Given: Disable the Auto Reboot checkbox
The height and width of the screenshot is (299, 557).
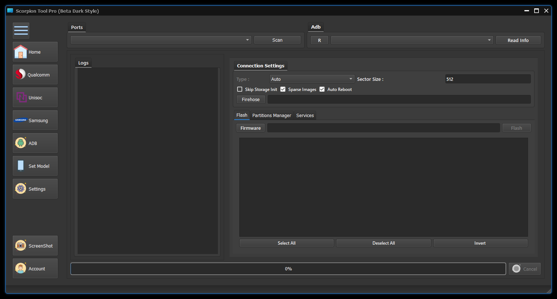Looking at the screenshot, I should (322, 89).
